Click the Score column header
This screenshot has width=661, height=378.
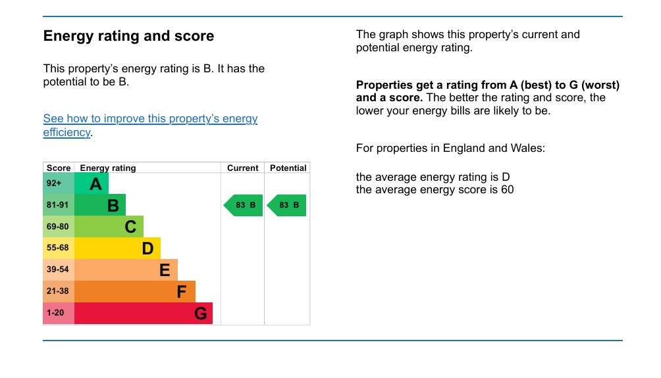click(59, 168)
